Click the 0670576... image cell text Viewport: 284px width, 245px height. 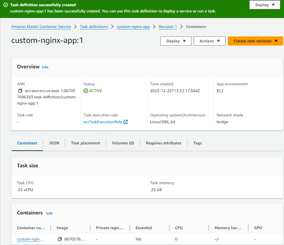[75, 239]
